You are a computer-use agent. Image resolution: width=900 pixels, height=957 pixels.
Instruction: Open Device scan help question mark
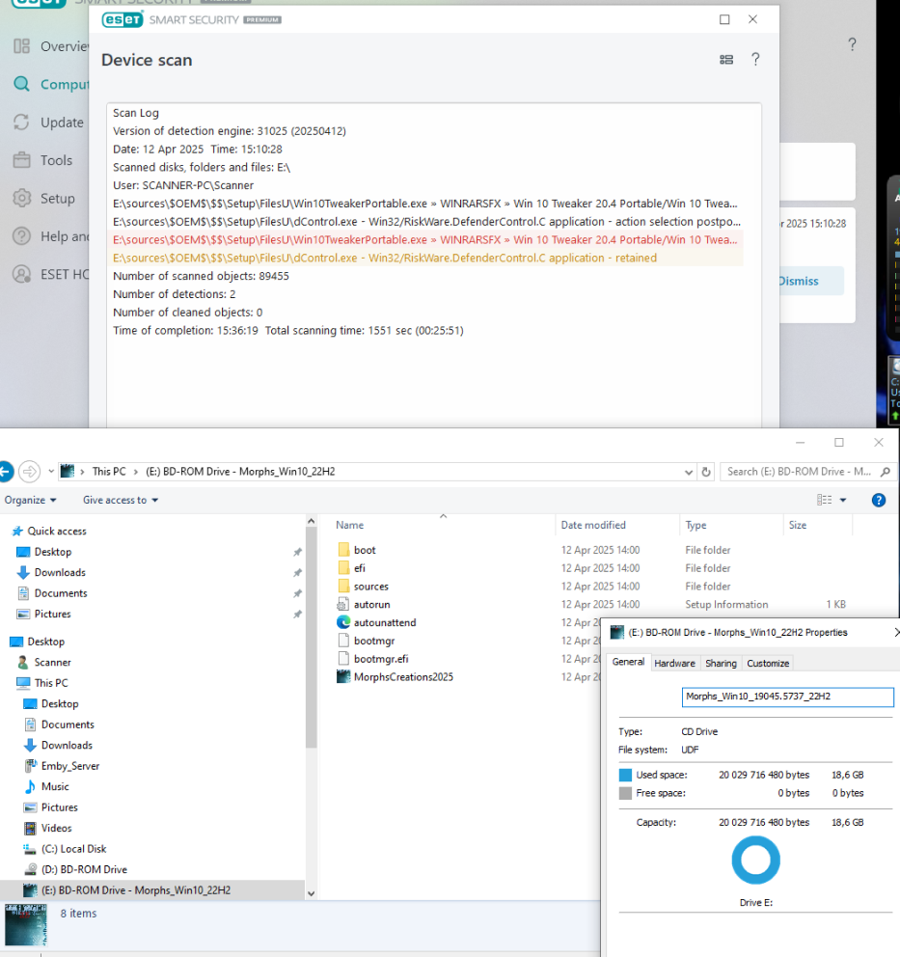click(x=755, y=59)
